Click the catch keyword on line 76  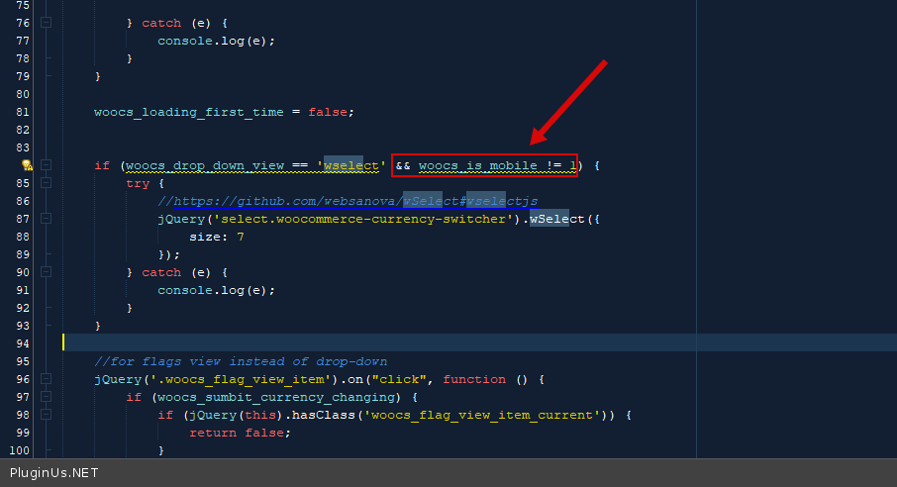click(x=161, y=23)
